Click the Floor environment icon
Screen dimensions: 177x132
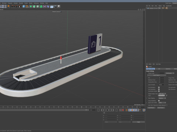pos(52,7)
